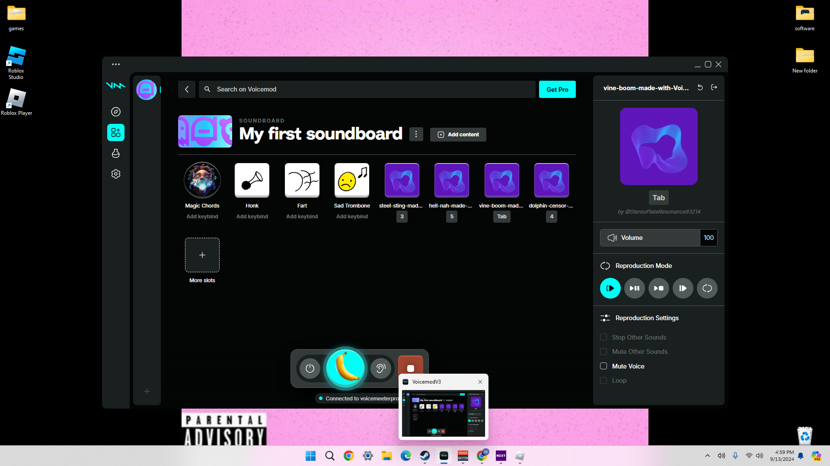Add keybind for Magic Chords
The width and height of the screenshot is (830, 466).
point(202,217)
